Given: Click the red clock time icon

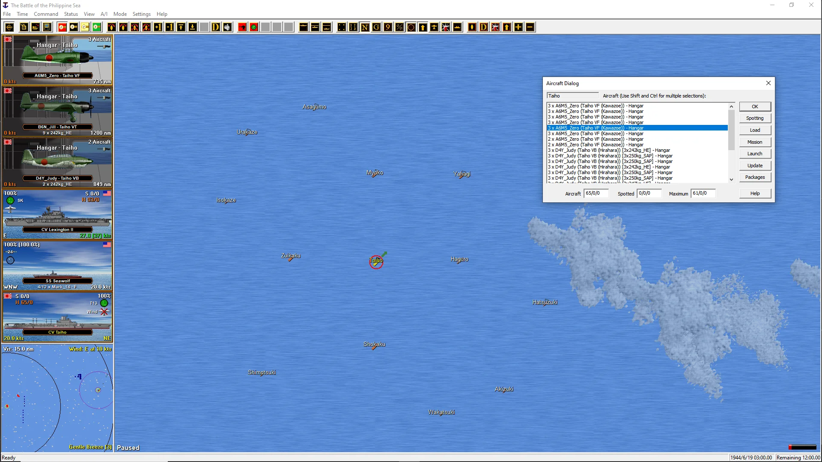Looking at the screenshot, I should pos(62,27).
